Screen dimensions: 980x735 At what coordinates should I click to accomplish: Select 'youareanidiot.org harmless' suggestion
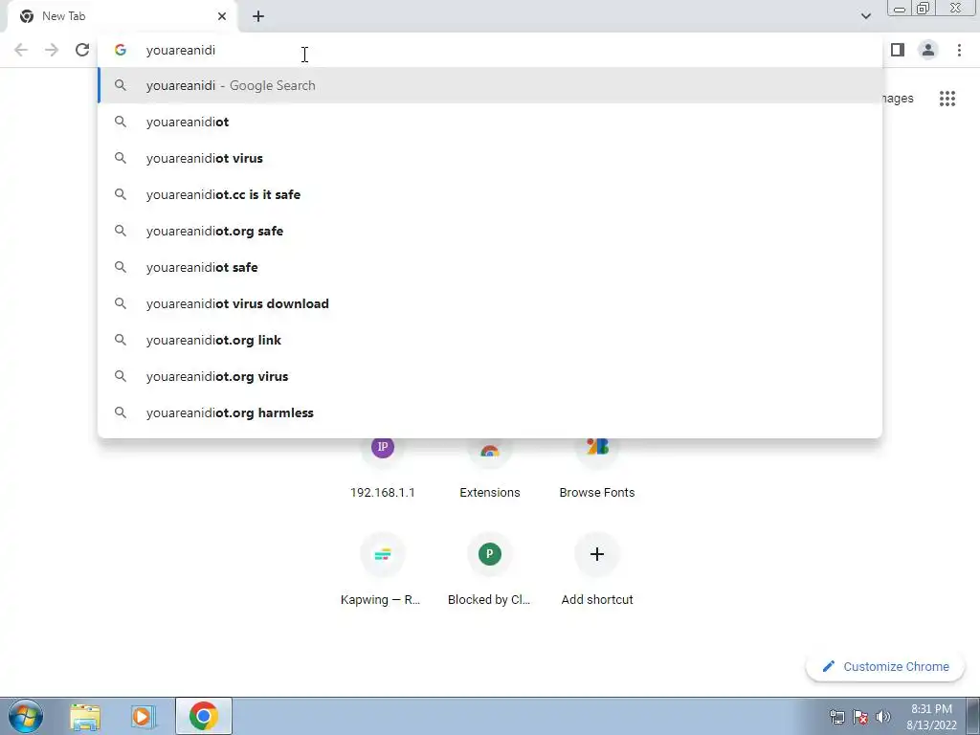coord(490,412)
